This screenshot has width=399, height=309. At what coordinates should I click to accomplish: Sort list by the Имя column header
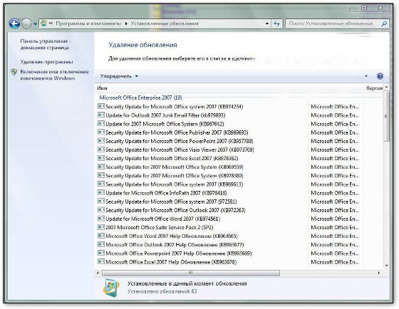point(102,88)
